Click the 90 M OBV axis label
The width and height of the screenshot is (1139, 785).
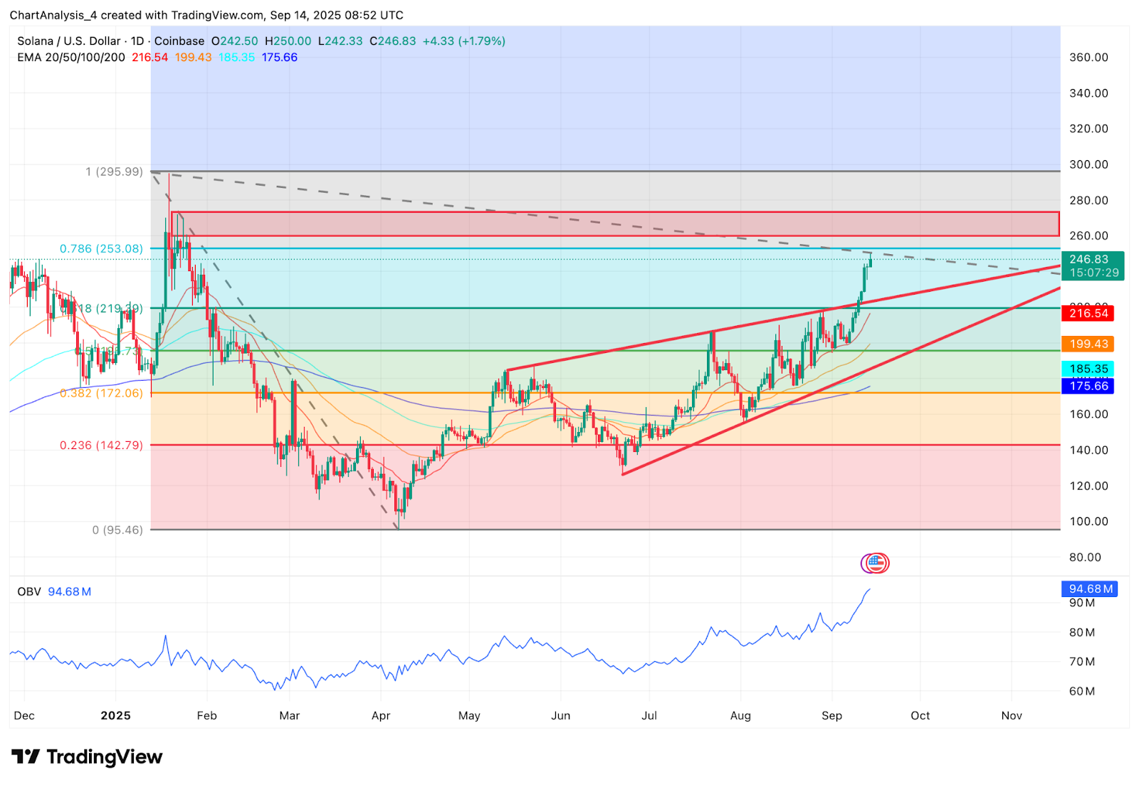tap(1082, 604)
